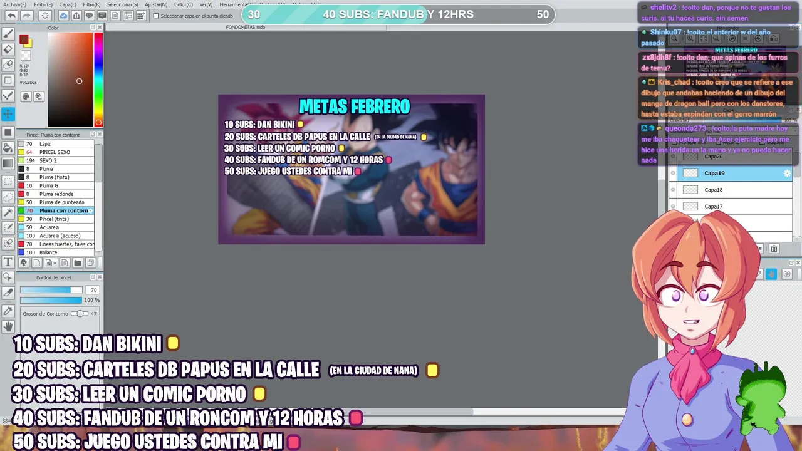Toggle transparent color swatch in Color panel
The image size is (802, 451).
pos(26,56)
